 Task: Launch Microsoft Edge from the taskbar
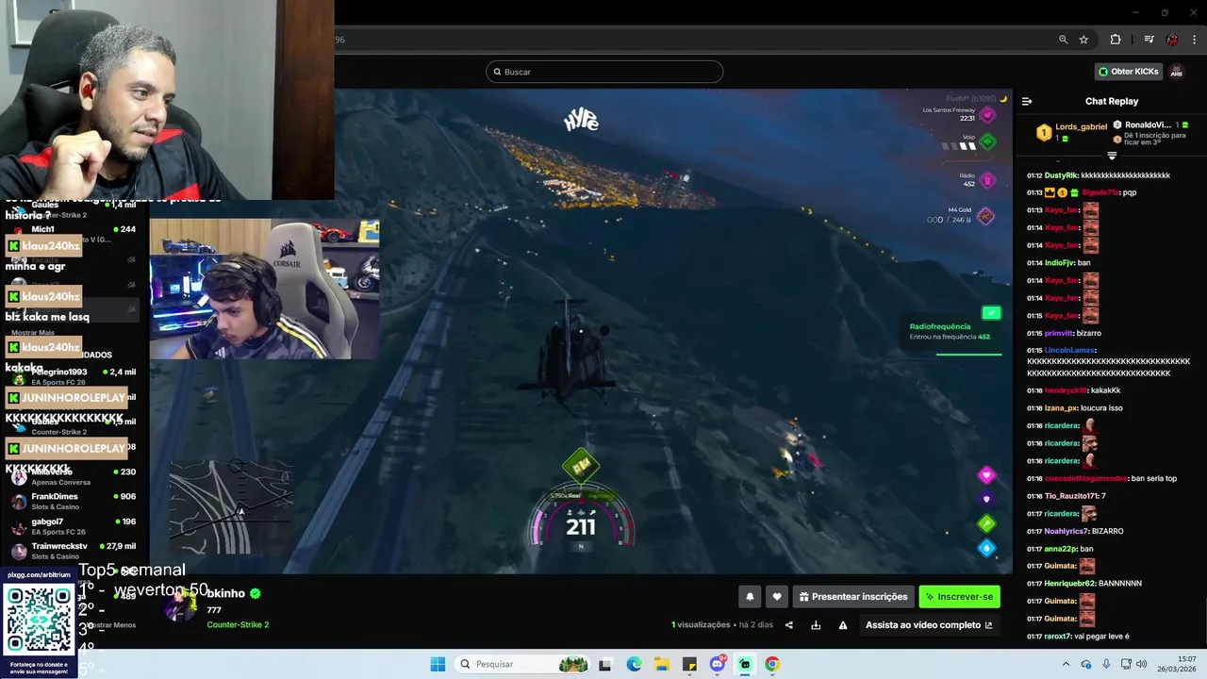[634, 664]
